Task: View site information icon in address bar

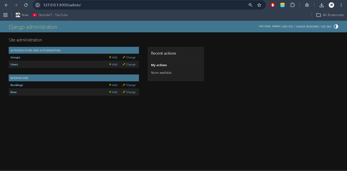Action: (x=38, y=5)
